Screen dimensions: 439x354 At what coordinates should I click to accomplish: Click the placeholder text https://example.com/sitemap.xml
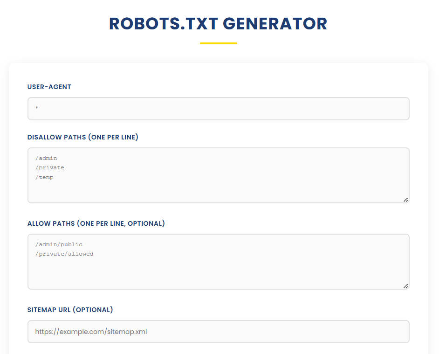90,331
